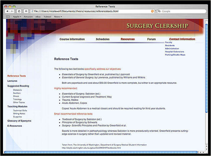Click the 'Acute Abdomen, Copes' list entry
Screen dimensions: 211x156
74,103
